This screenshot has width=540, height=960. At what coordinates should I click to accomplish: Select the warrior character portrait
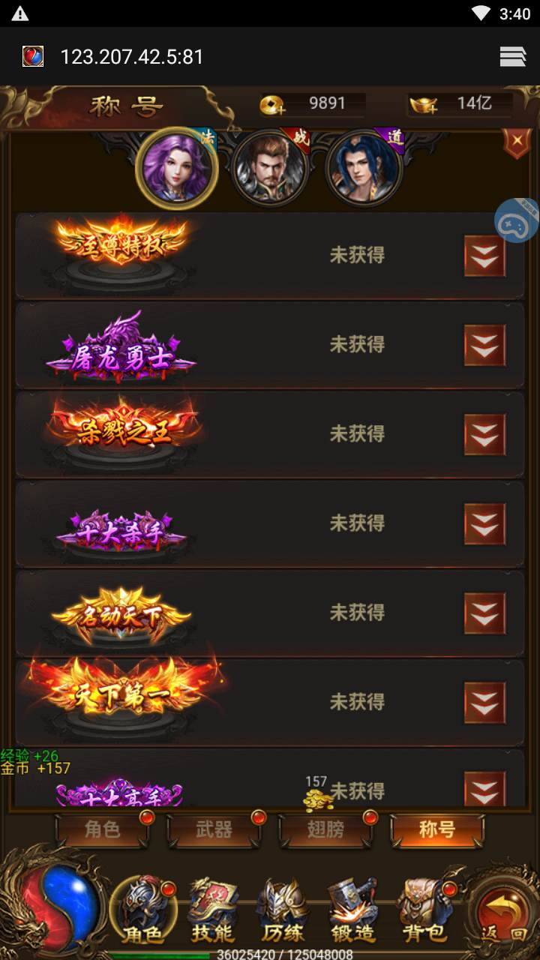pos(270,168)
